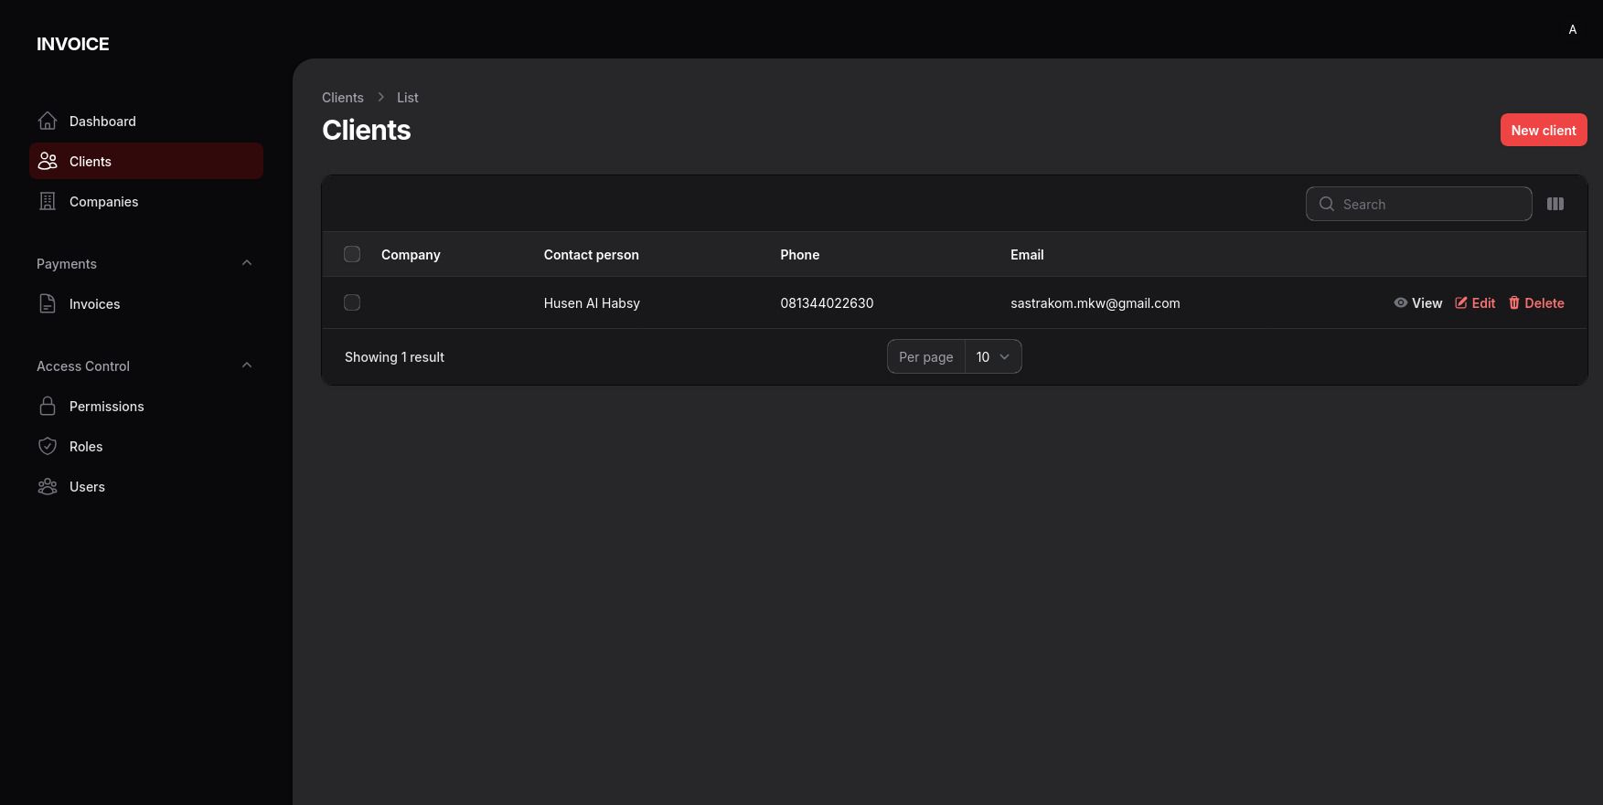Collapse the Access Control sidebar group

246,365
